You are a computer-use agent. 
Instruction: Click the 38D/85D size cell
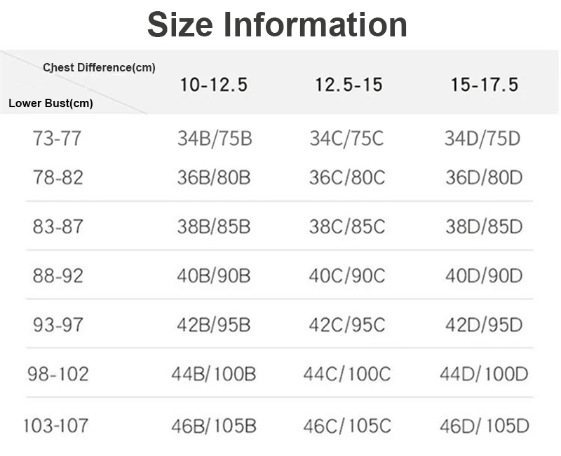[x=484, y=226]
